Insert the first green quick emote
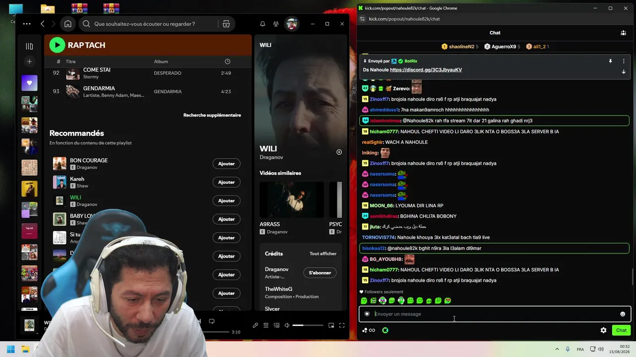636x357 pixels. coord(364,300)
